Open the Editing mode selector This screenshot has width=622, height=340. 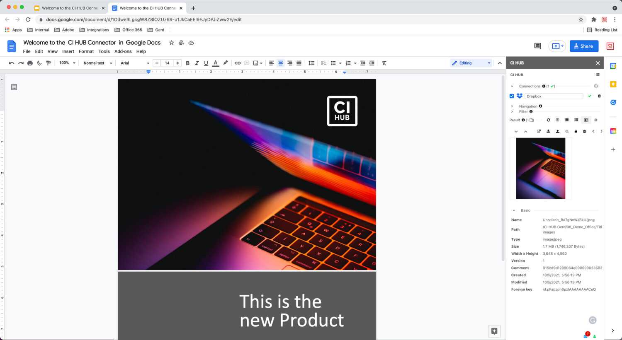coord(471,63)
